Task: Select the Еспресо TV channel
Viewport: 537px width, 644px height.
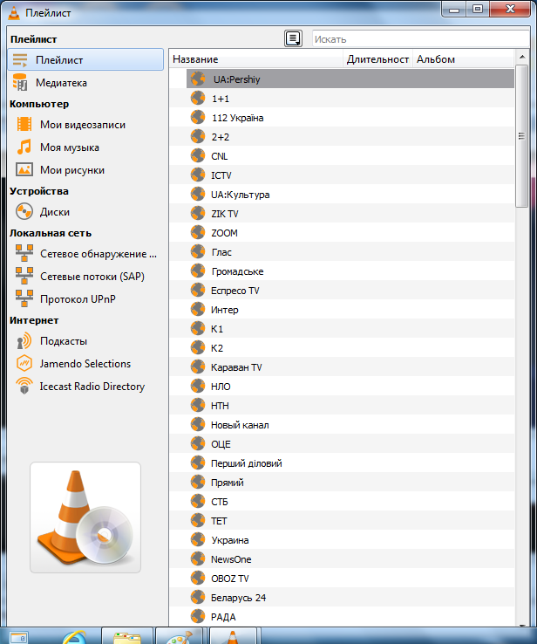Action: [342, 291]
